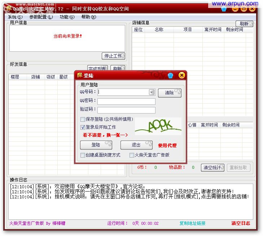263x236 pixels.
Task: Open the 帮助(H) menu
Action: tap(89, 17)
